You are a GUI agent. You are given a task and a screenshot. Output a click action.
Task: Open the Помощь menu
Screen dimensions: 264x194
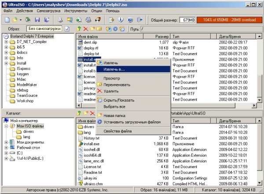coord(113,11)
